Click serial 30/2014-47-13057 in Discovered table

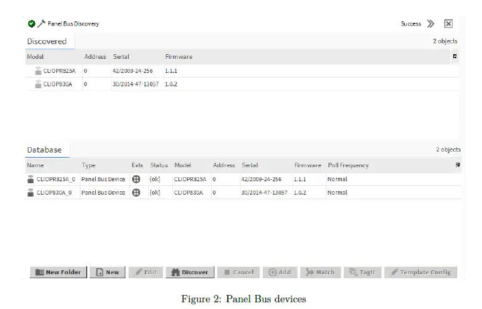[x=135, y=84]
